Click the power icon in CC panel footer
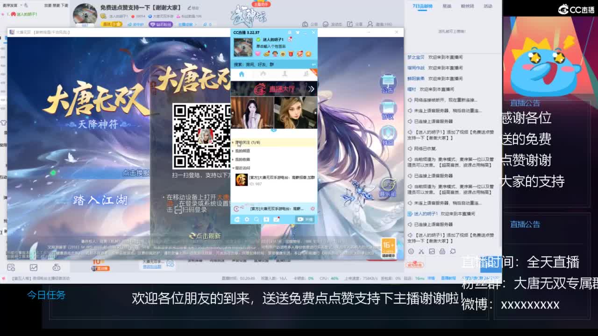Image resolution: width=598 pixels, height=336 pixels. point(313,209)
